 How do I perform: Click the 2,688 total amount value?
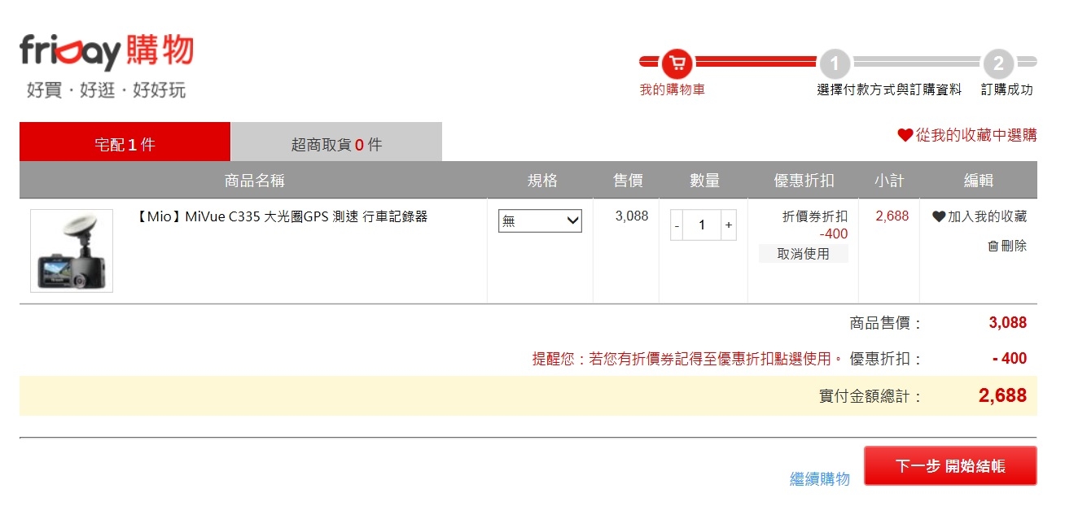click(1002, 396)
